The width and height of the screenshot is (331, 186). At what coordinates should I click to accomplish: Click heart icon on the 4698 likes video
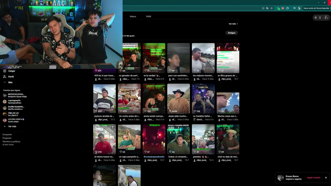170,111
